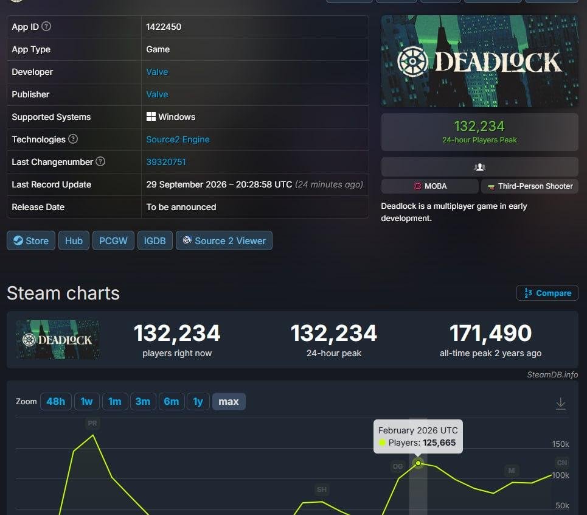The height and width of the screenshot is (515, 587).
Task: Click the Deadlock description text
Action: point(454,212)
